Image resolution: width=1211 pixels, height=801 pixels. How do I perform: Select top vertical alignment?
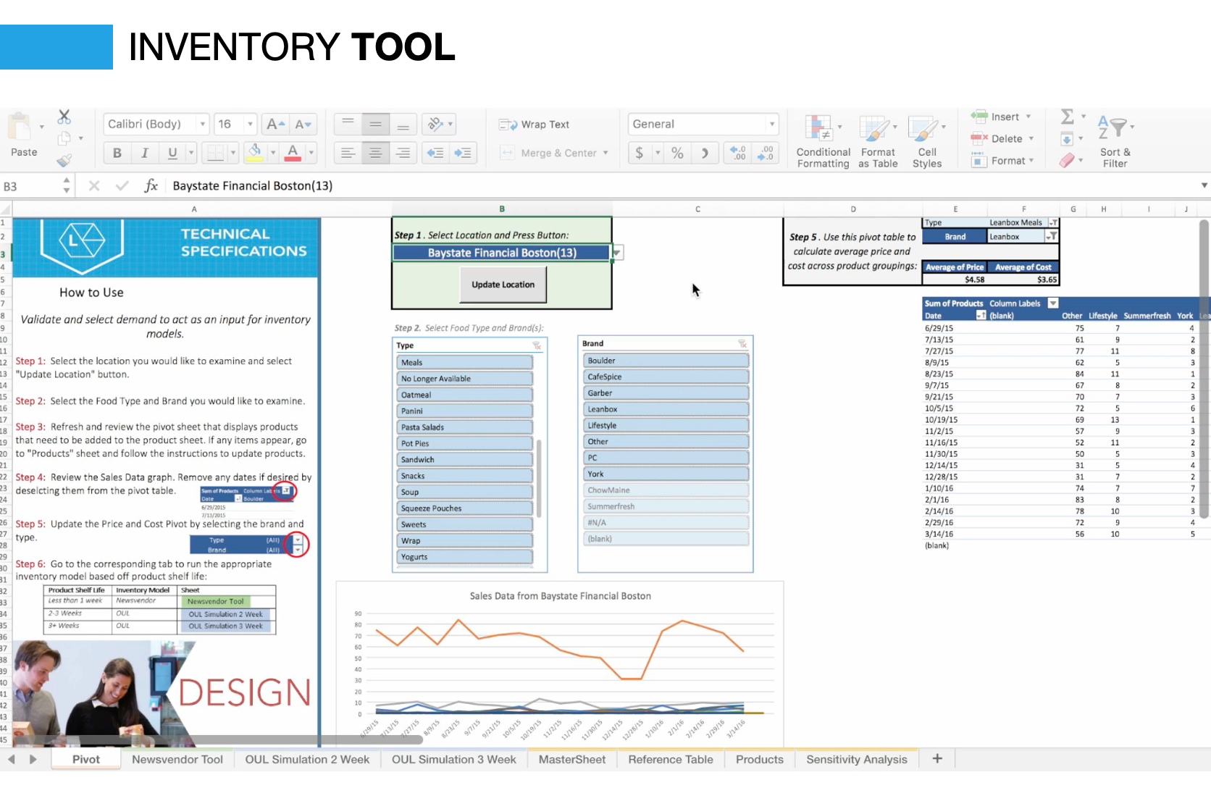(x=348, y=124)
